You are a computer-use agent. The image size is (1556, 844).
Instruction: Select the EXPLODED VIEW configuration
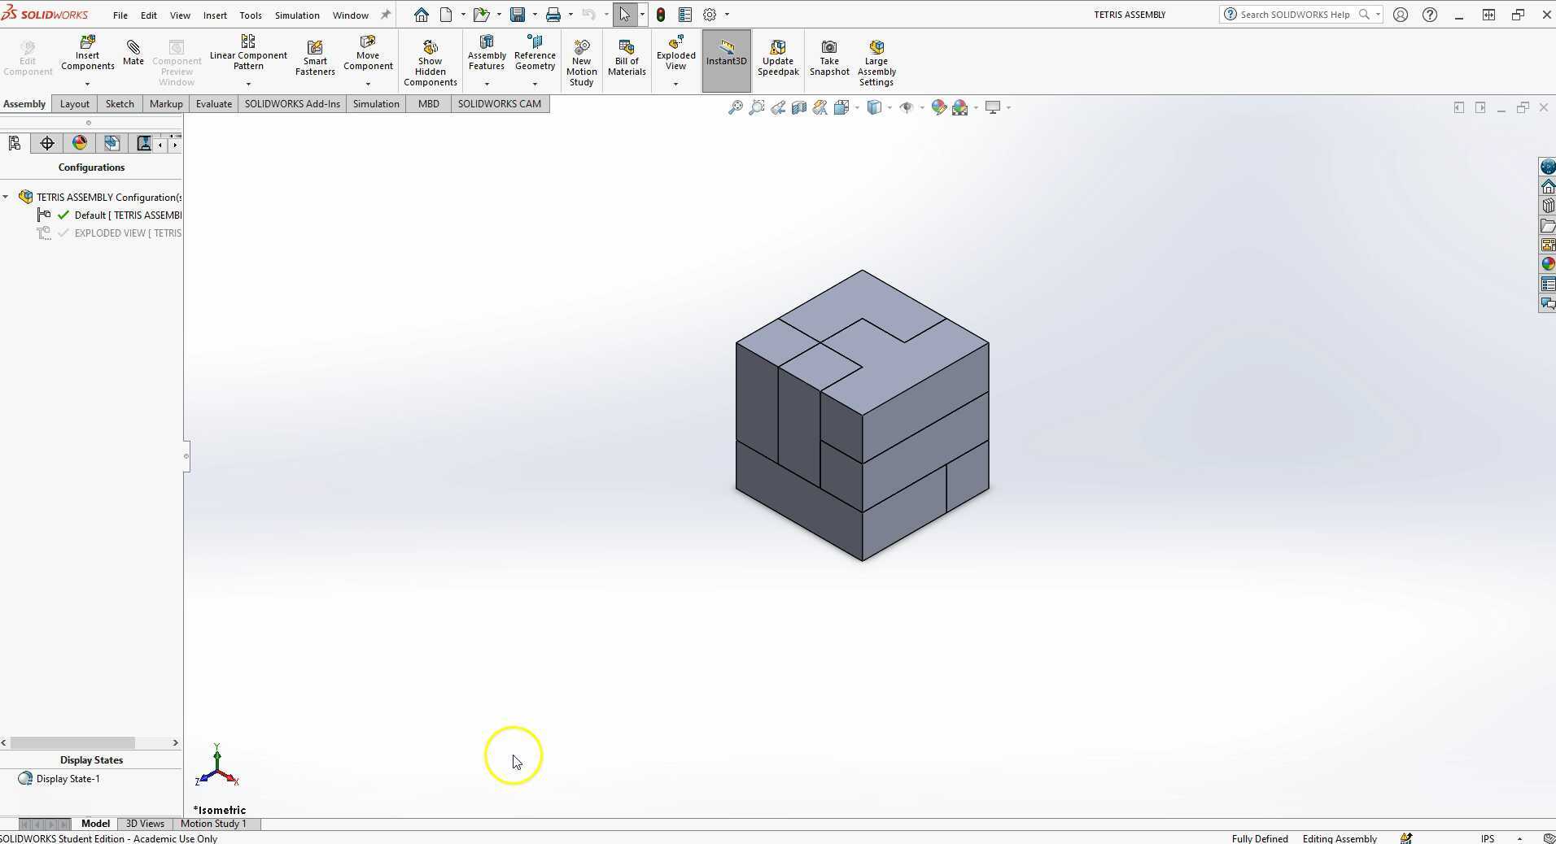(x=127, y=233)
